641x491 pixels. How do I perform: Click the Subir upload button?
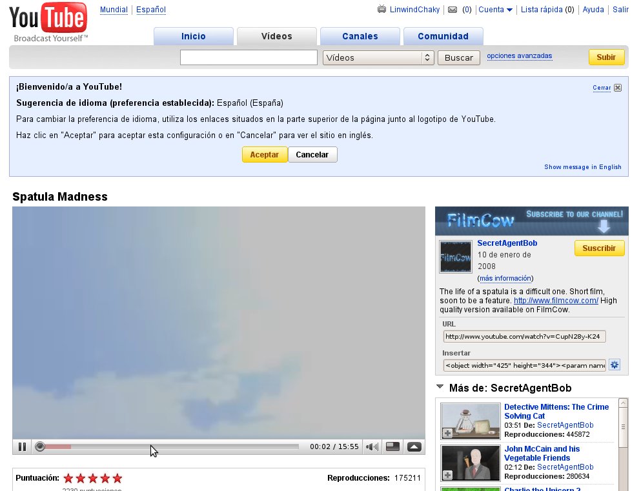tap(606, 57)
